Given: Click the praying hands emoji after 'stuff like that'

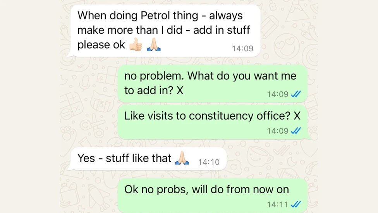Looking at the screenshot, I should coord(182,158).
